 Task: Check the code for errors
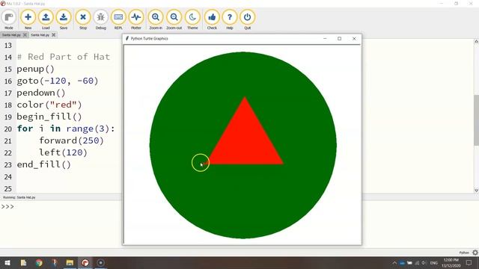212,20
